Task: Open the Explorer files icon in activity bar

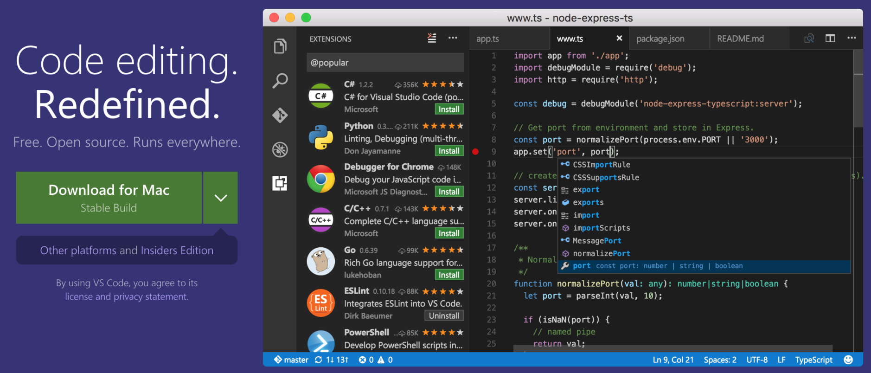Action: [280, 46]
